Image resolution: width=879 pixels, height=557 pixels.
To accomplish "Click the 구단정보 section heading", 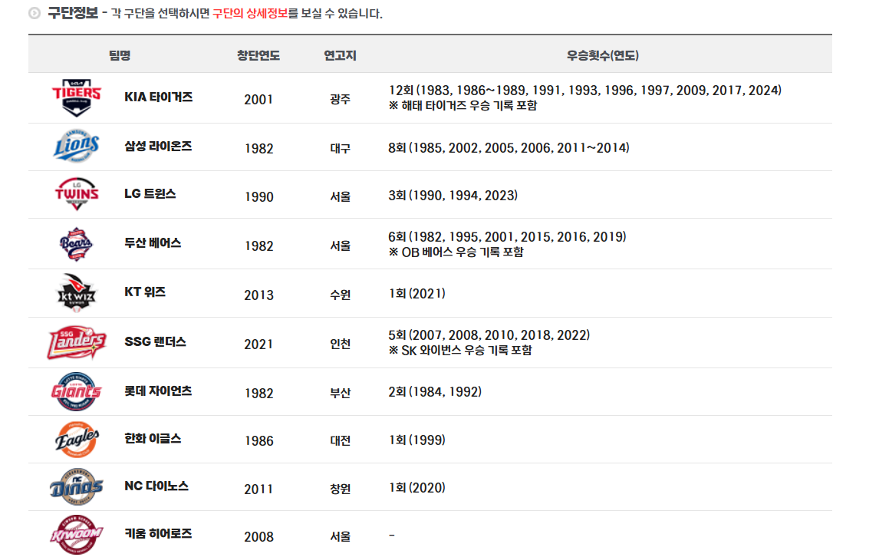I will (x=73, y=12).
